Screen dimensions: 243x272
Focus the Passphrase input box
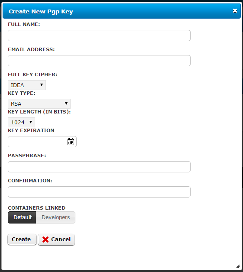point(99,167)
